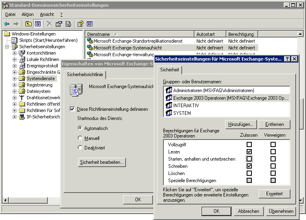306x220 pixels.
Task: Click the Export list toolbar icon
Action: pyautogui.click(x=68, y=24)
